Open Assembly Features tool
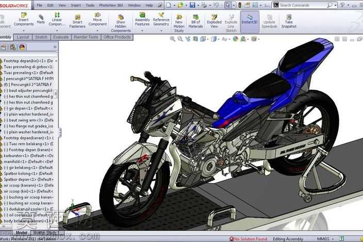This screenshot has height=242, width=363. click(142, 20)
